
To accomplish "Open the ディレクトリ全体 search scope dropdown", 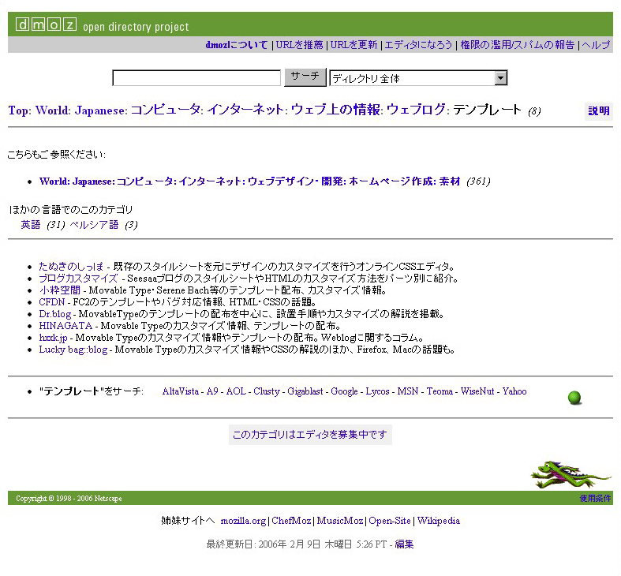I will [x=419, y=78].
